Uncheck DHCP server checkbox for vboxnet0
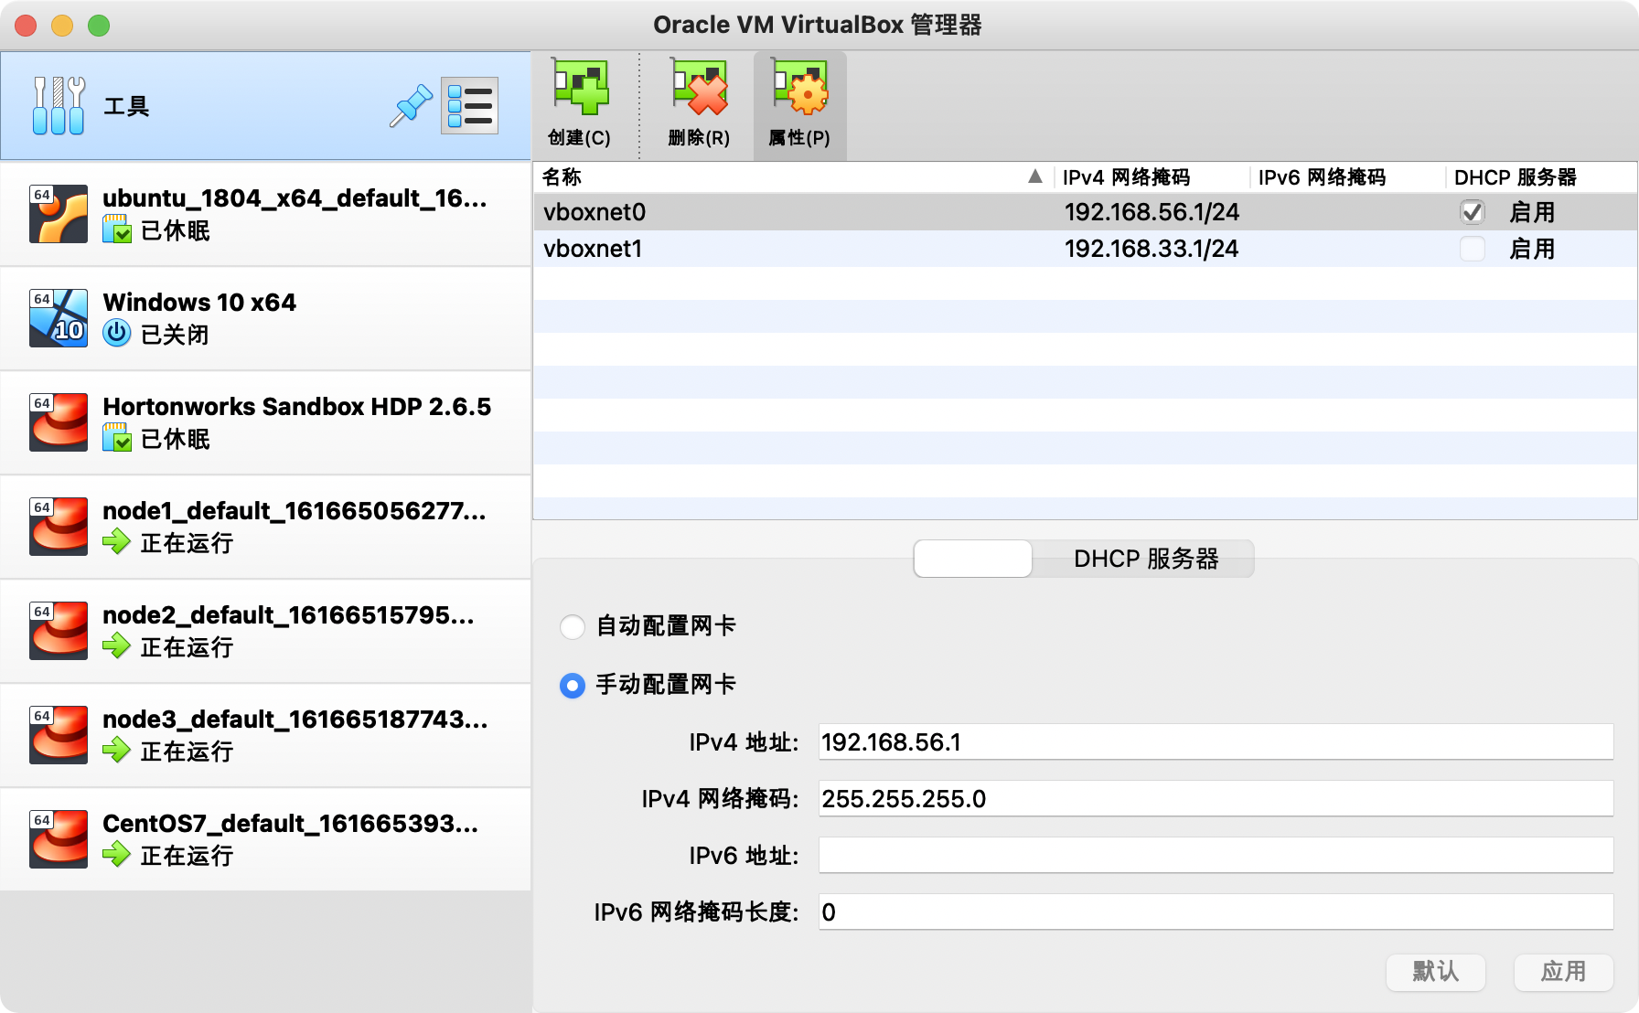The image size is (1639, 1013). (x=1472, y=212)
